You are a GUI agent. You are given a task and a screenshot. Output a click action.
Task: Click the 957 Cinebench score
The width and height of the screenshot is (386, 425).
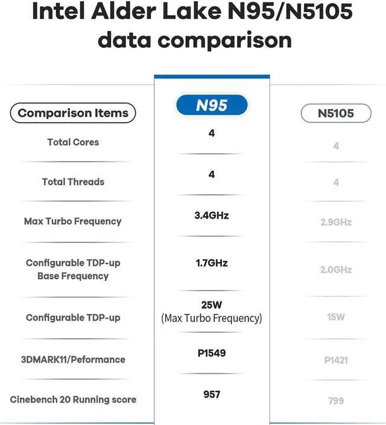pos(212,394)
